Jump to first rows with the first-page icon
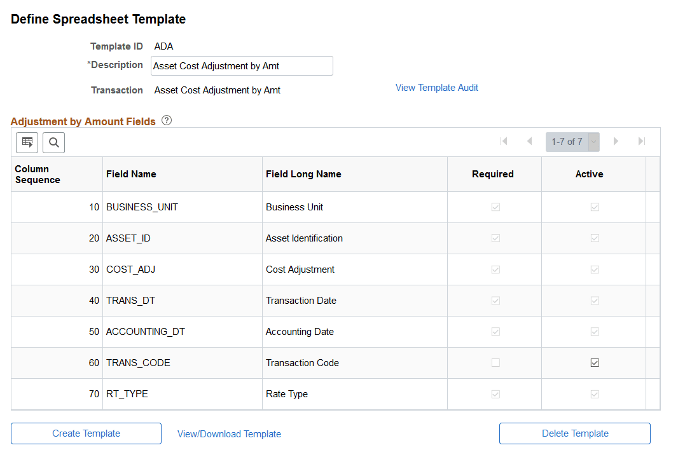The height and width of the screenshot is (450, 678). pos(504,141)
